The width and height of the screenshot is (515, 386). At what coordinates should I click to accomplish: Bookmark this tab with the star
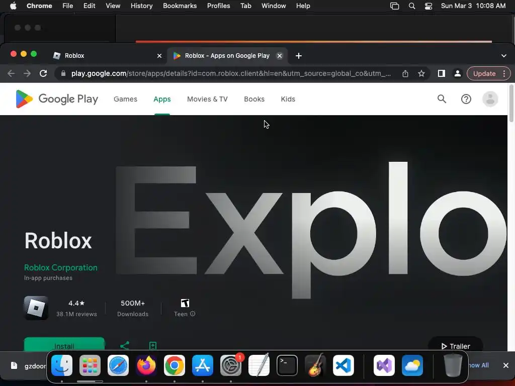click(x=421, y=73)
